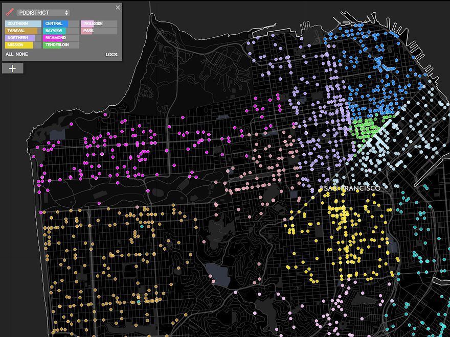
Task: Toggle the TARAVAL district filter
Action: (x=23, y=31)
